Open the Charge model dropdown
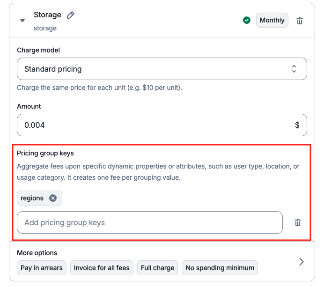The height and width of the screenshot is (287, 324). pyautogui.click(x=162, y=69)
